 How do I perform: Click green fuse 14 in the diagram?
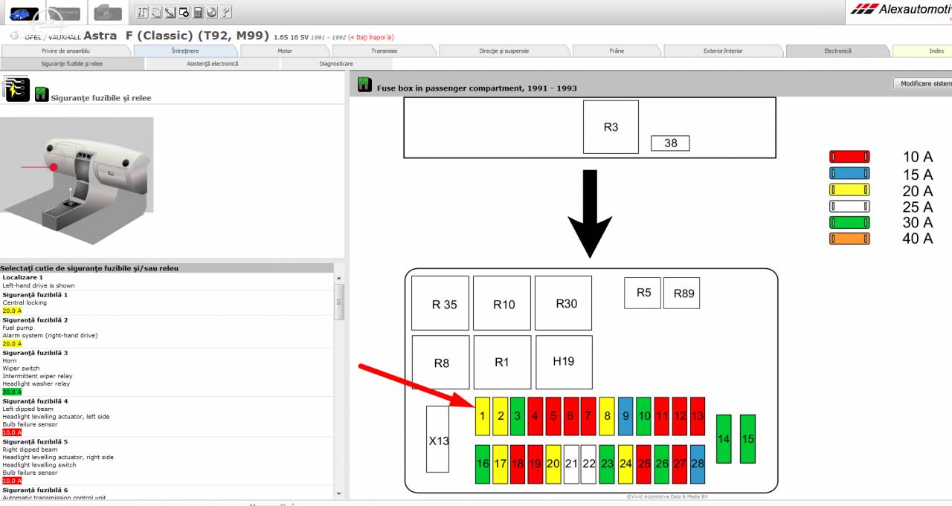tap(724, 438)
